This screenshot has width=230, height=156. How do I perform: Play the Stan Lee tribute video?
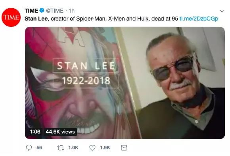pos(125,83)
